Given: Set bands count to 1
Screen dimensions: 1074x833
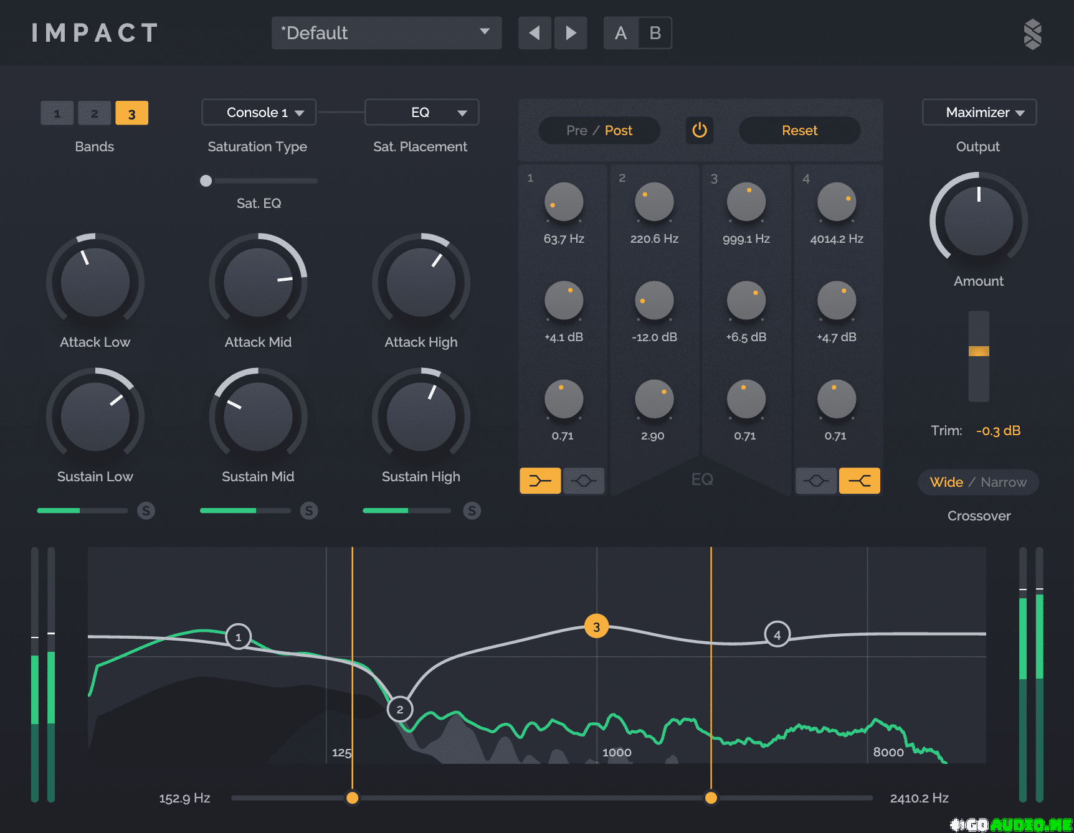Looking at the screenshot, I should [57, 113].
